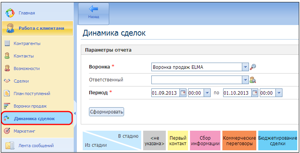Expand the start time 00:00 dropdown
Viewport: 300px width, 153px height.
pos(207,93)
